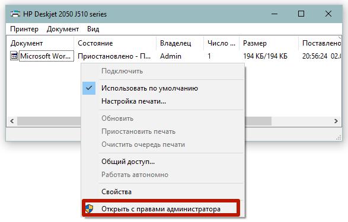Screen dimensions: 348x222
Task: Click the greyed Подключить entry
Action: click(163, 71)
